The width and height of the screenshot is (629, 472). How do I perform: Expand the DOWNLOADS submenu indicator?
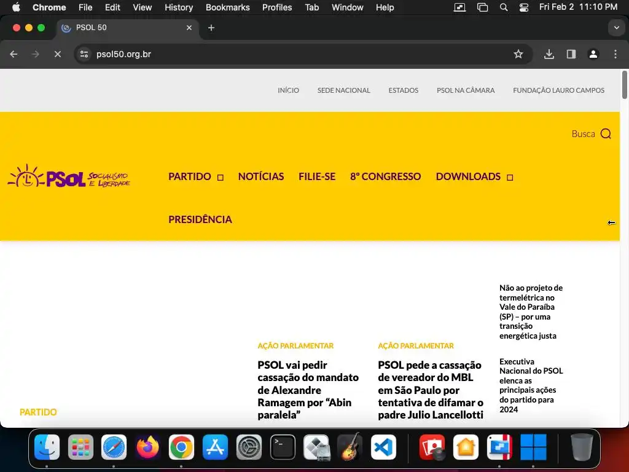click(510, 178)
